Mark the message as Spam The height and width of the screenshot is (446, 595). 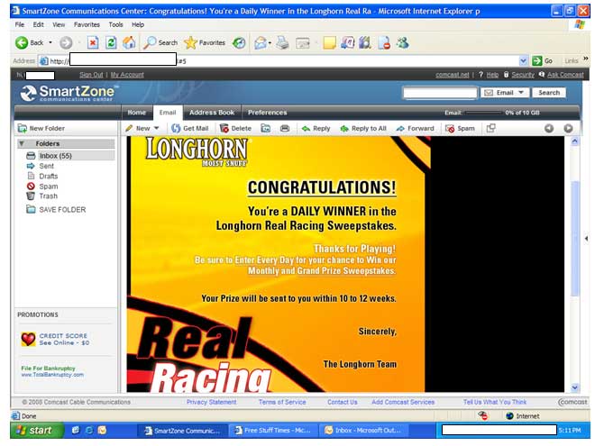(x=460, y=129)
